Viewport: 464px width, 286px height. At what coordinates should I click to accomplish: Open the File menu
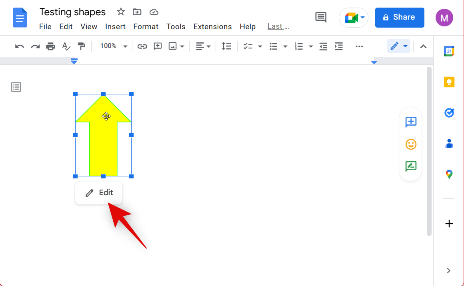click(45, 27)
